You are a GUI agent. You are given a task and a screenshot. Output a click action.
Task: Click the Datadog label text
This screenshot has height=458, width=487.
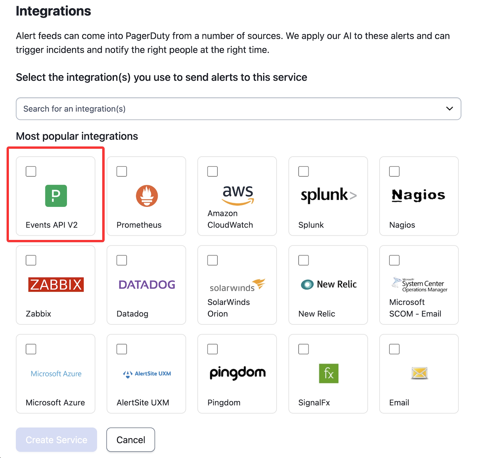(133, 314)
